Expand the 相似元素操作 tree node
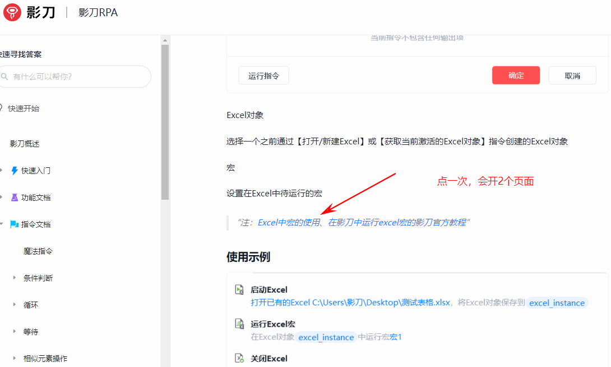 (15, 358)
